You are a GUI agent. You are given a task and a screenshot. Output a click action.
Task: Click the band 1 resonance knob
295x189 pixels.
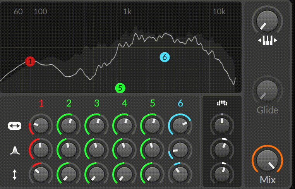pos(41,150)
